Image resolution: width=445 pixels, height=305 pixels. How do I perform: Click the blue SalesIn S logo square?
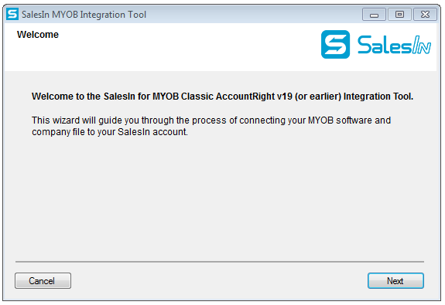point(335,45)
